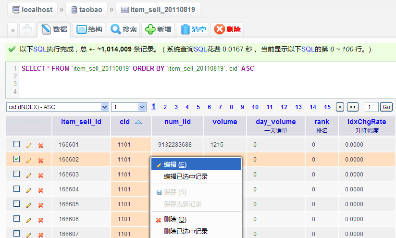
Task: Click the 清空 empty table icon
Action: [186, 29]
